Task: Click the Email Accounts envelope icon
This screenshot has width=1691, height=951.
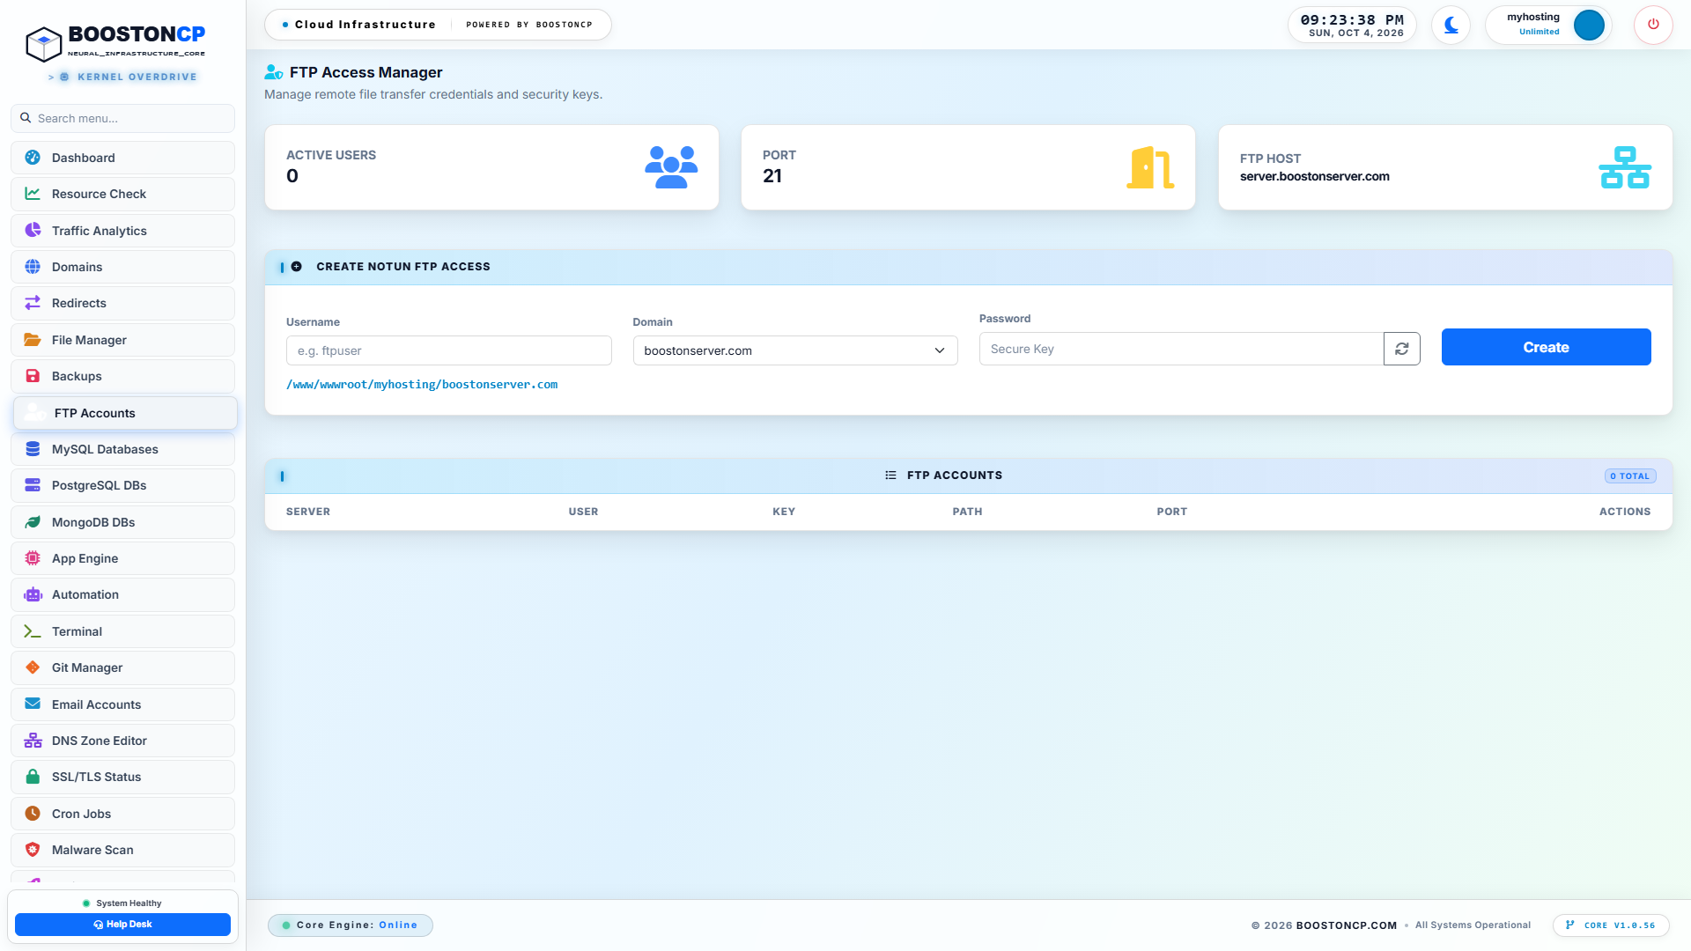Action: 33,704
